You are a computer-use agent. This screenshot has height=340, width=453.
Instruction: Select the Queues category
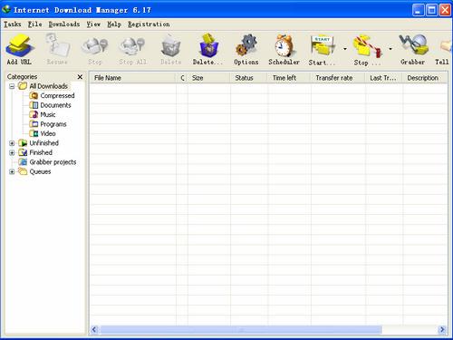tap(40, 171)
